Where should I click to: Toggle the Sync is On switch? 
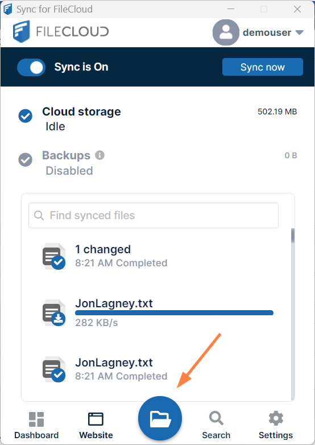tap(31, 67)
